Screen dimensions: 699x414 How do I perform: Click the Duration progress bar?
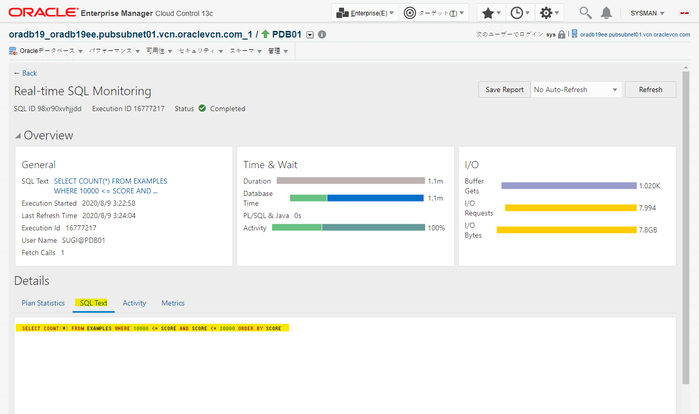point(350,181)
